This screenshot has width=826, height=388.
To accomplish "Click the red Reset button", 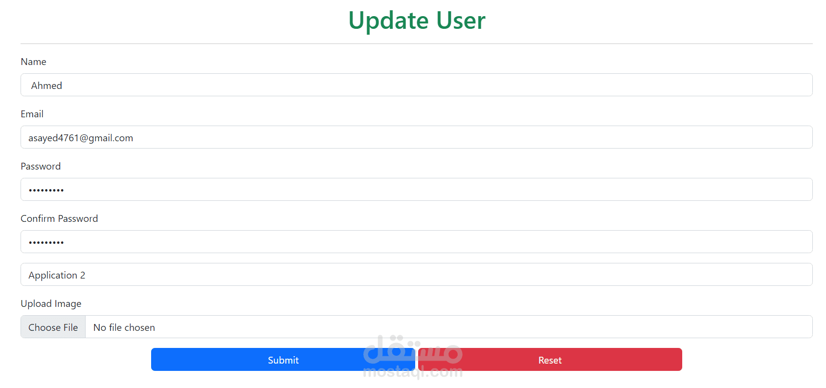I will click(550, 360).
